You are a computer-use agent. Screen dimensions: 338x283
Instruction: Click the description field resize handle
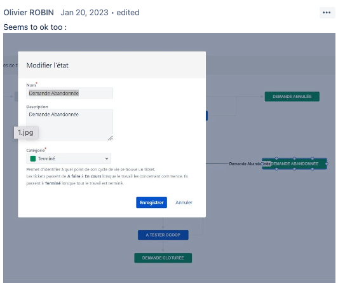[x=110, y=138]
